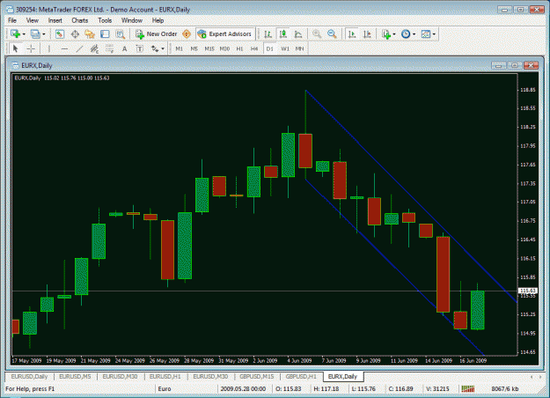Screen dimensions: 550x398
Task: Click the 'V: 31215' volume value in status bar
Action: pyautogui.click(x=437, y=388)
